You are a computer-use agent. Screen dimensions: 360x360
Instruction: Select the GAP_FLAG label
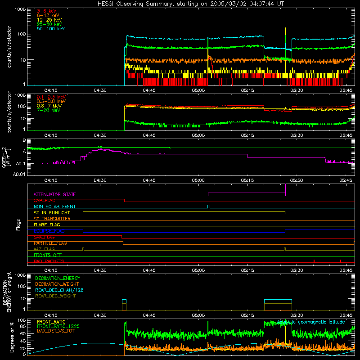pyautogui.click(x=44, y=200)
